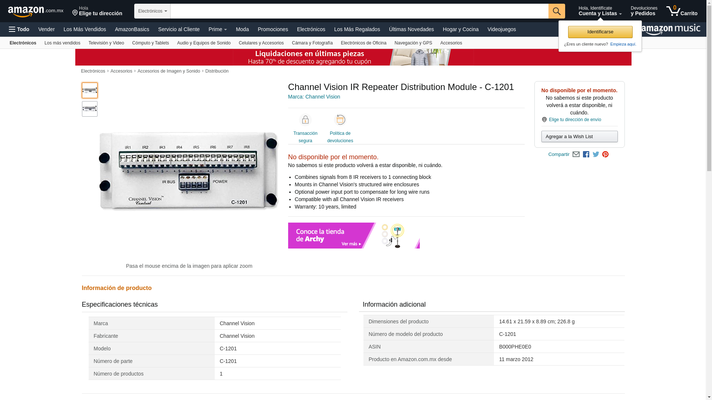Add product to Wish List
This screenshot has height=400, width=712.
tap(579, 137)
